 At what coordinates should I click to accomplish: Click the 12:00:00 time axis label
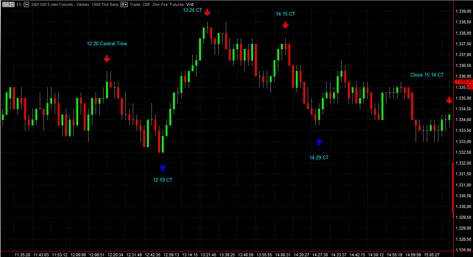tap(78, 255)
